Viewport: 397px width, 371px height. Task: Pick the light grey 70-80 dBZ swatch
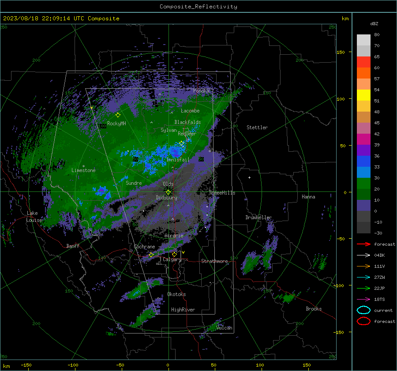363,40
